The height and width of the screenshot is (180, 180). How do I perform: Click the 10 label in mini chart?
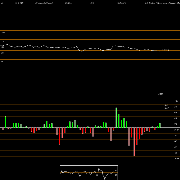pos(116,175)
